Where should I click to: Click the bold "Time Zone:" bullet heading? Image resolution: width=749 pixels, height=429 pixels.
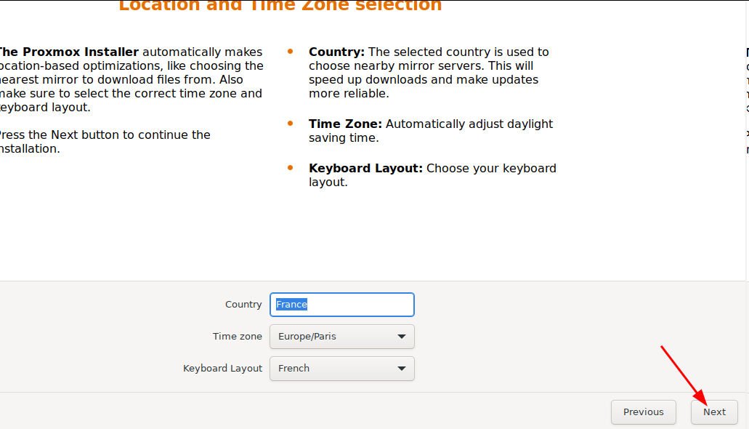coord(345,124)
